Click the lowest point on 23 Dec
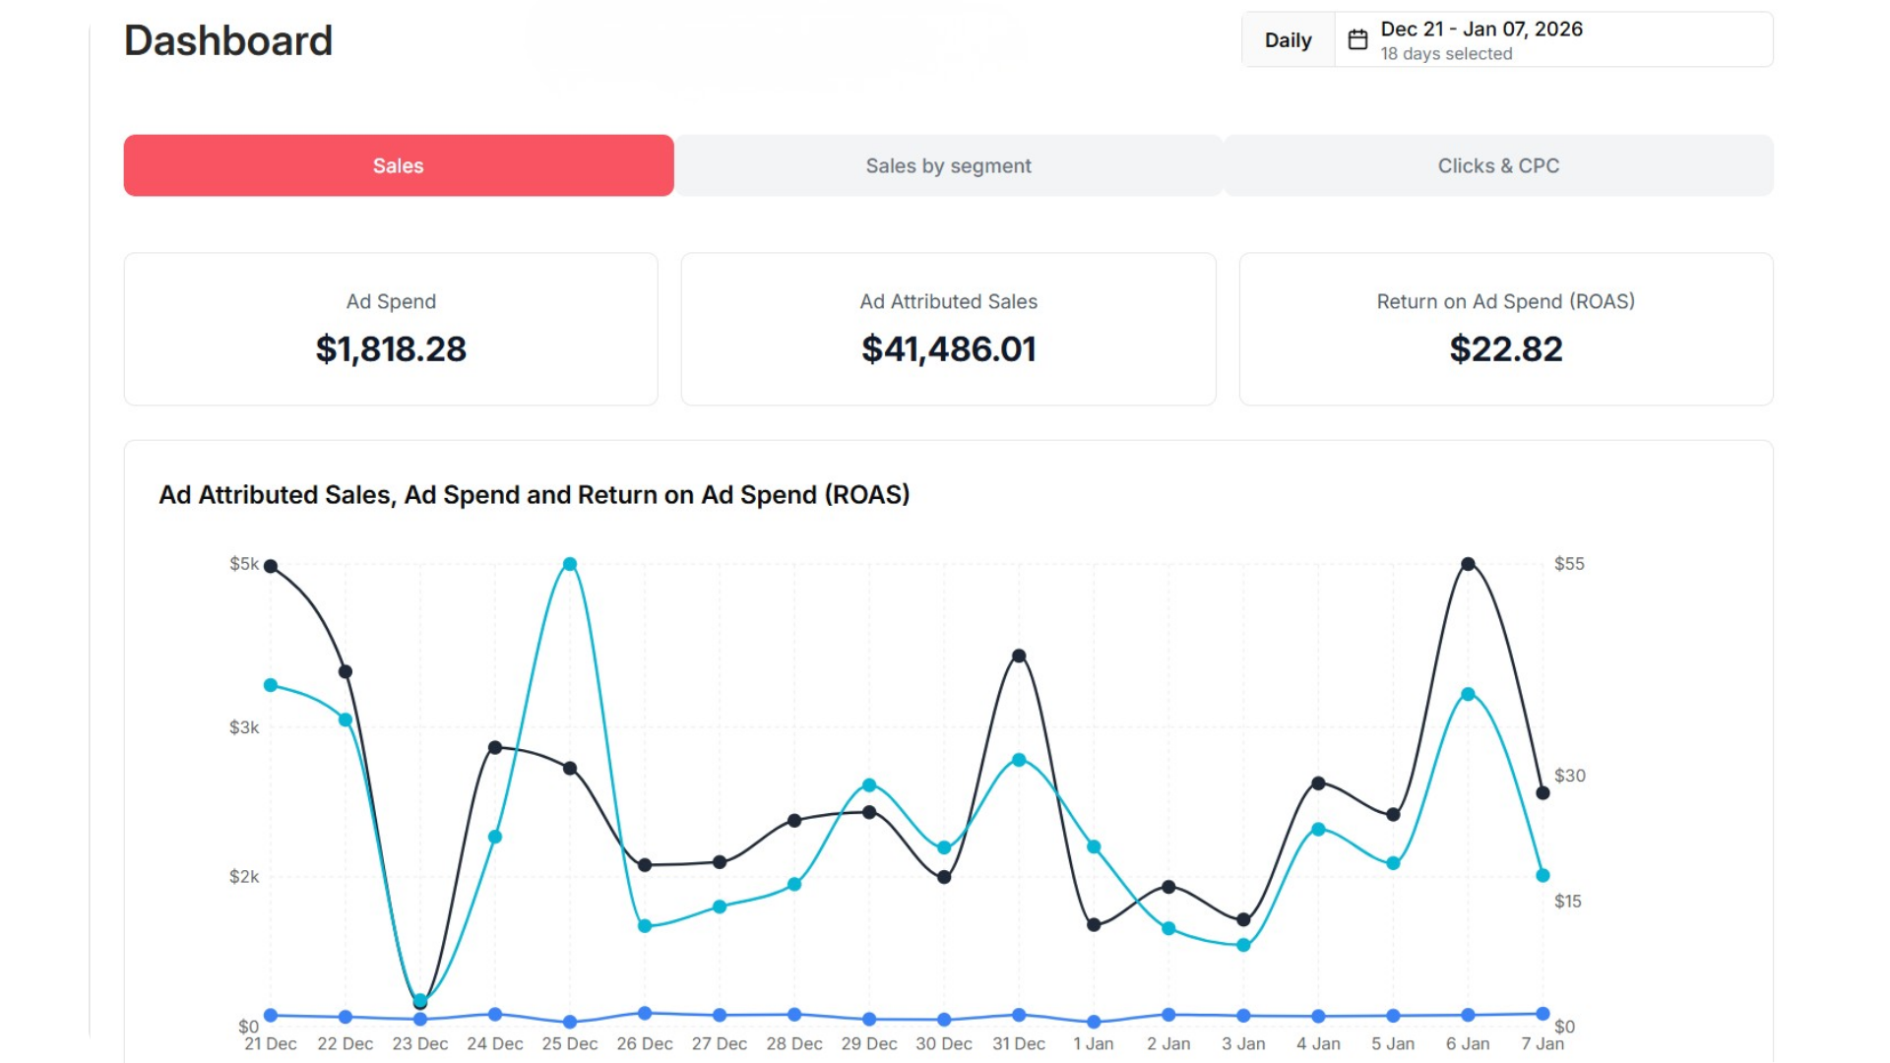The image size is (1890, 1063). pos(420,1001)
